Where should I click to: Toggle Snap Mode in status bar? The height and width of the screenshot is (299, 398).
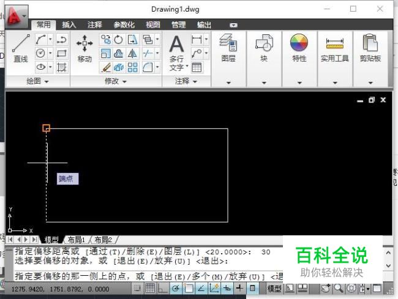tap(137, 288)
